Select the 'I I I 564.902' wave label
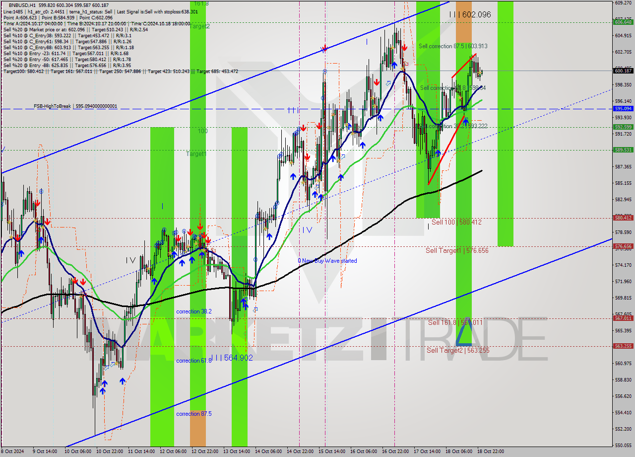635x457 pixels. pyautogui.click(x=232, y=358)
